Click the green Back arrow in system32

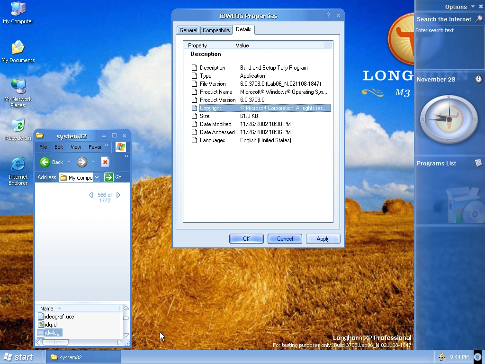(45, 162)
